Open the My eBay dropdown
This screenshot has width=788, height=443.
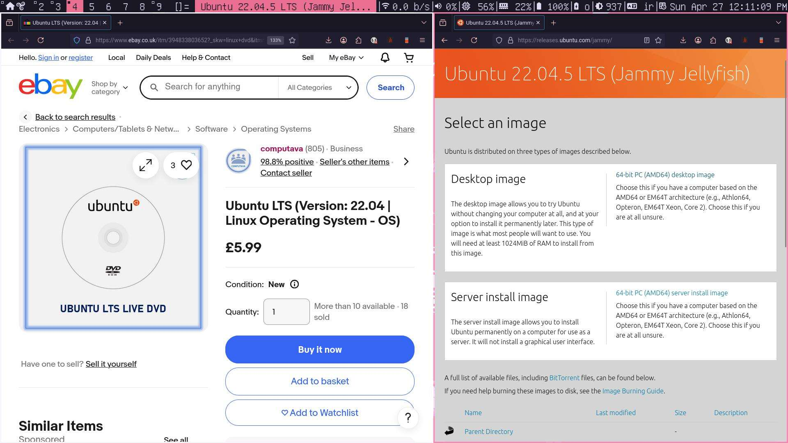click(346, 58)
